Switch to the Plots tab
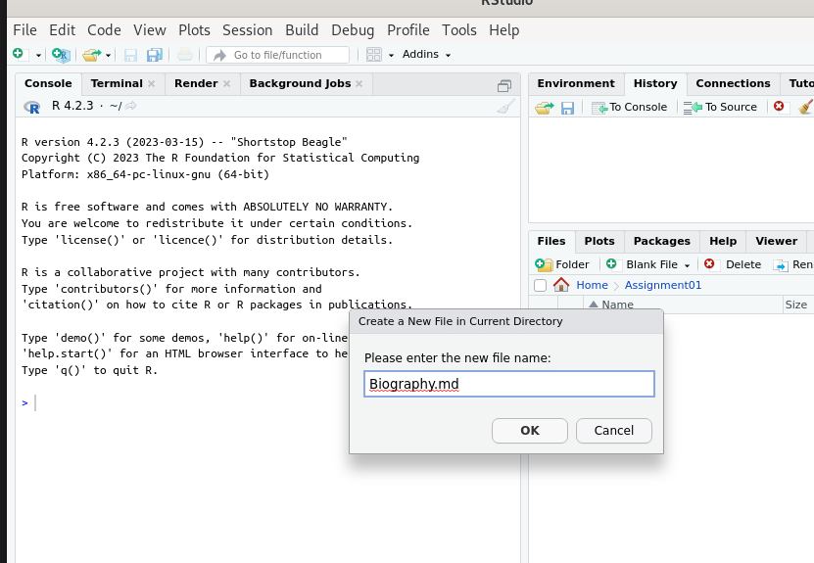The image size is (814, 563). (x=599, y=241)
